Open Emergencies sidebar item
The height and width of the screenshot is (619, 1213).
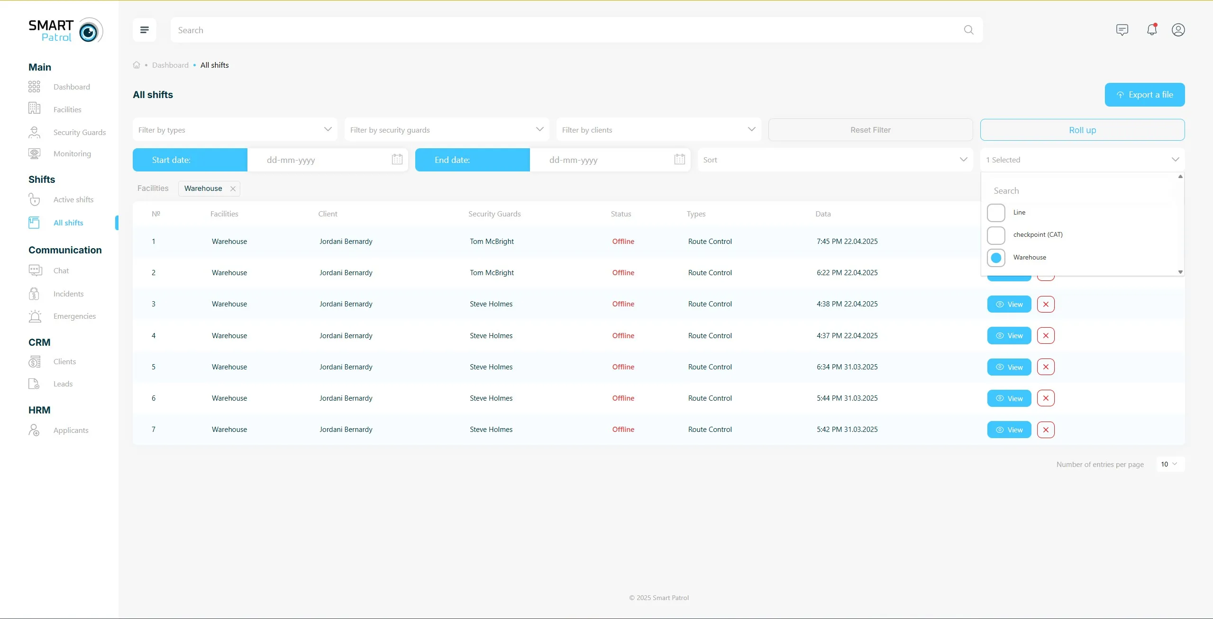pos(74,316)
